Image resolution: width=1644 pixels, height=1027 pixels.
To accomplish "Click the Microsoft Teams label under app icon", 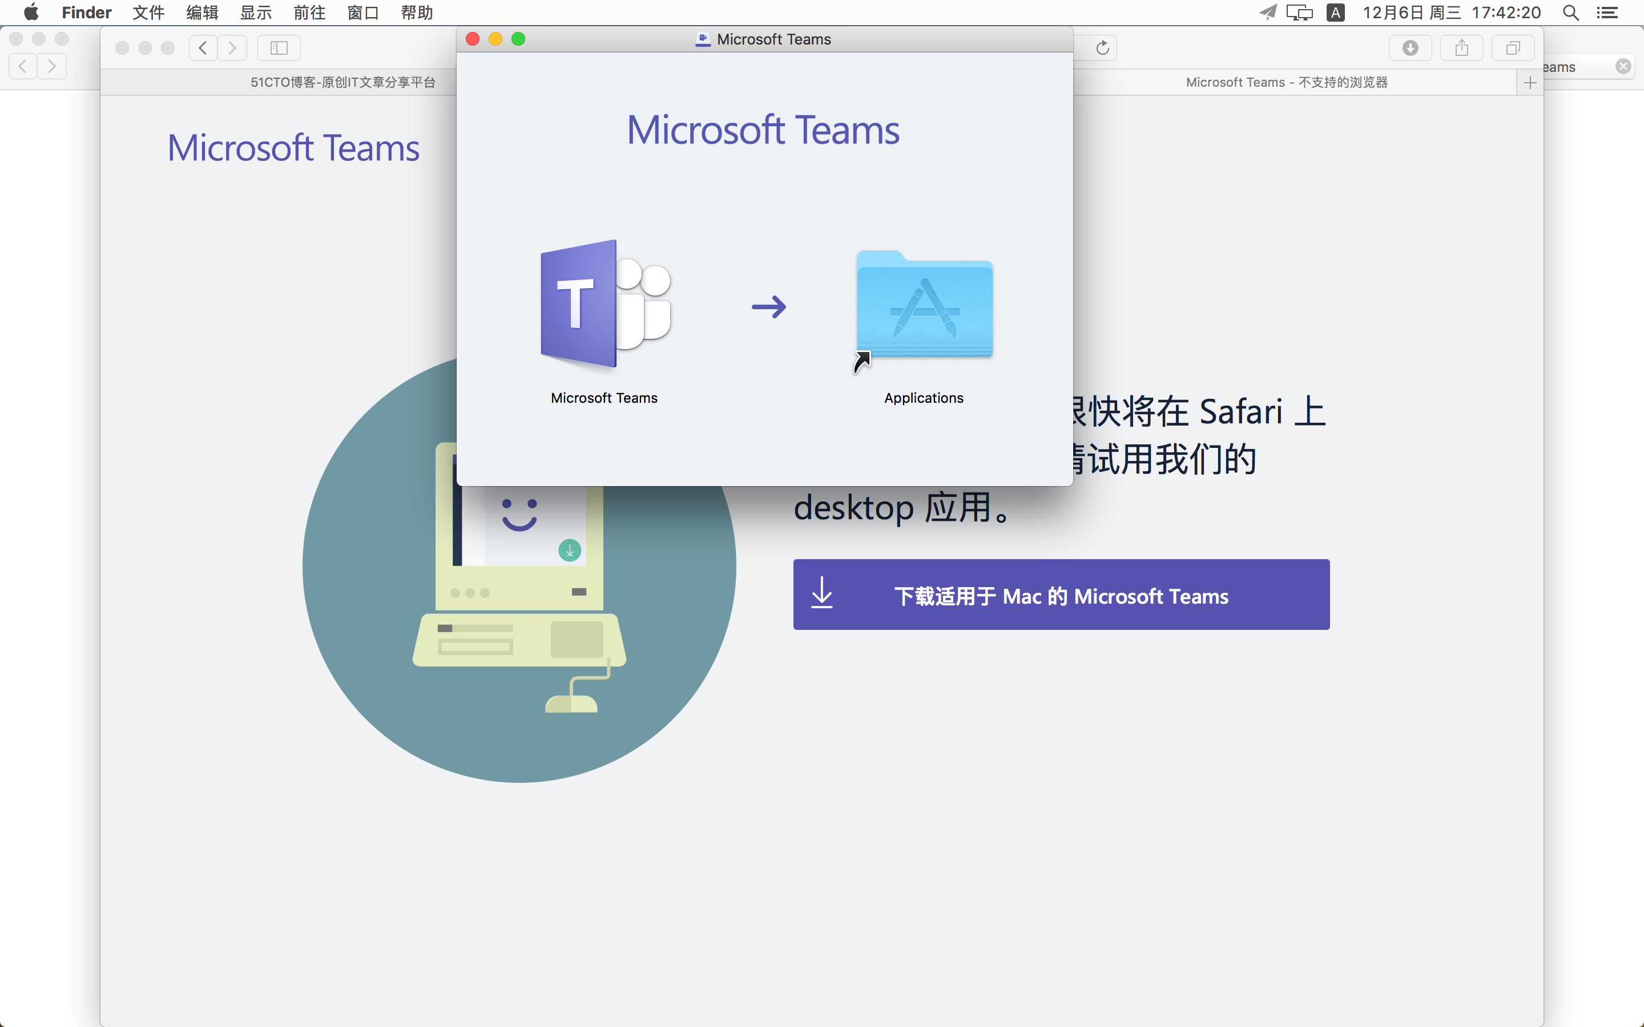I will [604, 398].
